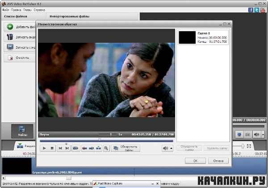
Task: Click the red-marked trim icon
Action: (x=84, y=148)
